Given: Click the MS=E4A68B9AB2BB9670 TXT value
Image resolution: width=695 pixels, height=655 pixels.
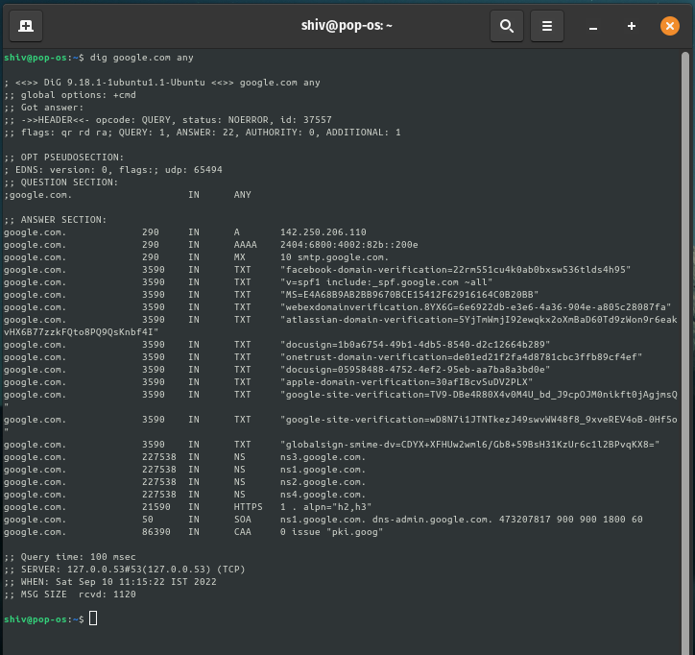Looking at the screenshot, I should point(409,295).
